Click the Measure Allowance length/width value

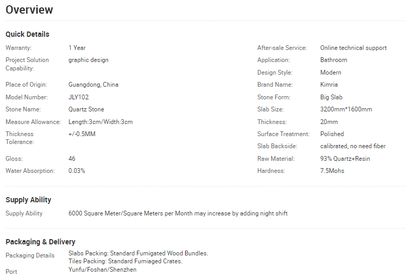coord(100,122)
